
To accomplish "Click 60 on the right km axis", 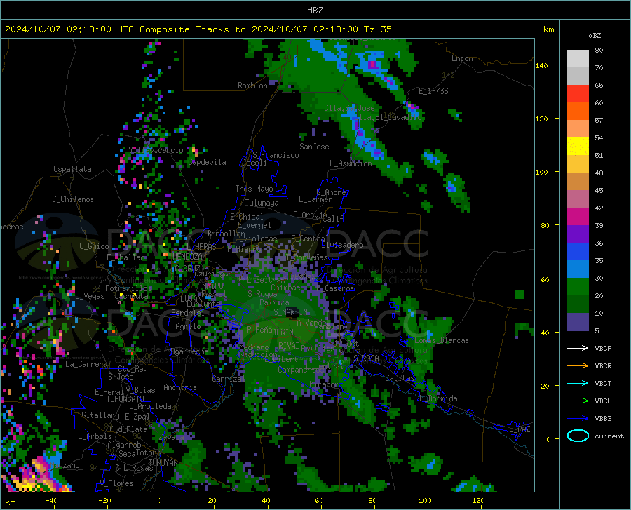I will coord(544,279).
